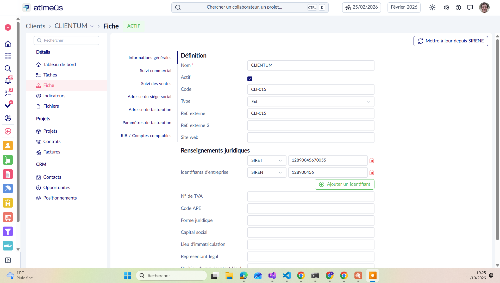The height and width of the screenshot is (283, 500).
Task: Click the red plus add icon
Action: (x=8, y=28)
